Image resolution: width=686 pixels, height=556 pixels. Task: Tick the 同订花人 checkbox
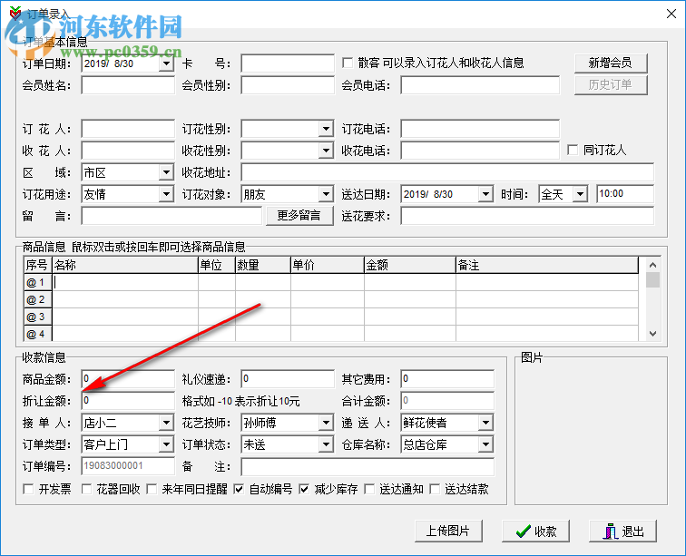click(x=573, y=150)
